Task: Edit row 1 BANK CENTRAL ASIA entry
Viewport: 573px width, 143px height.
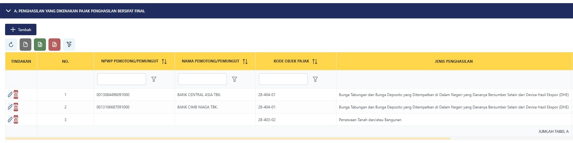Action: pyautogui.click(x=10, y=94)
